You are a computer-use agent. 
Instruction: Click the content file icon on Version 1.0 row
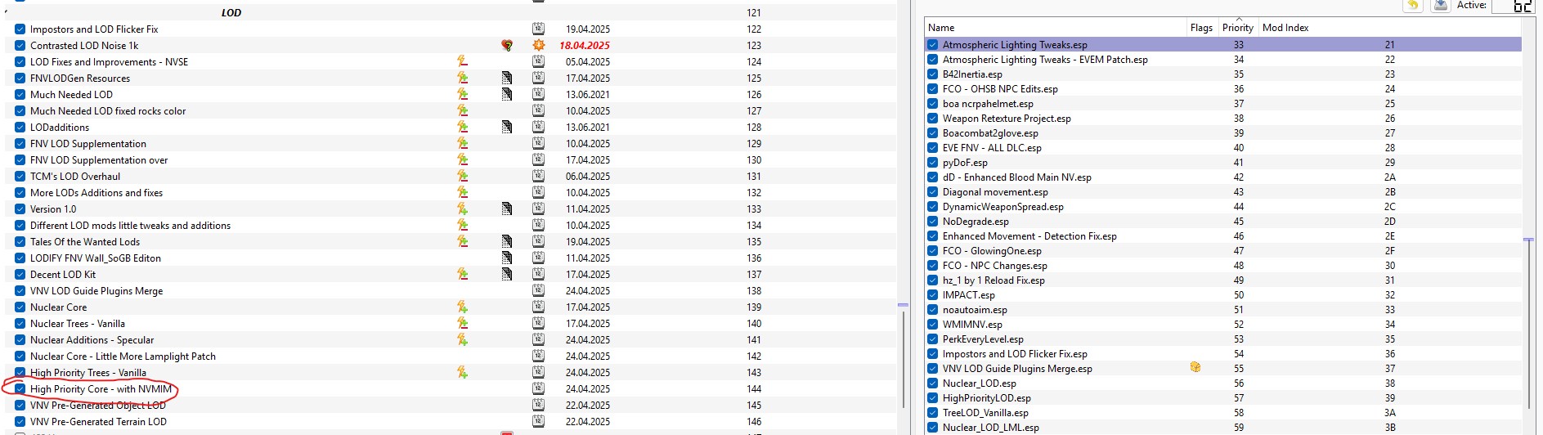507,209
